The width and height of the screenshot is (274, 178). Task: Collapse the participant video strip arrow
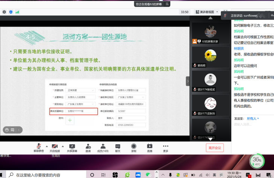pos(188,81)
